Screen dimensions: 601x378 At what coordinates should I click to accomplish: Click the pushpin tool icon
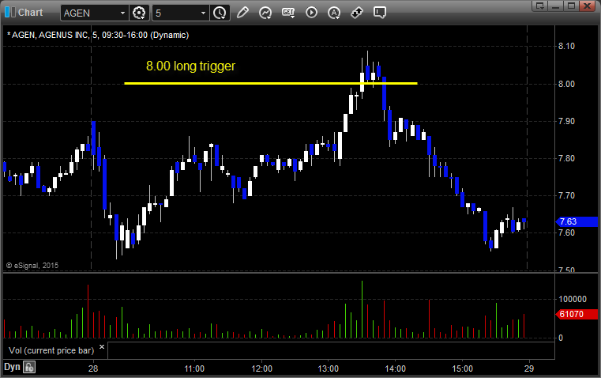pos(357,13)
